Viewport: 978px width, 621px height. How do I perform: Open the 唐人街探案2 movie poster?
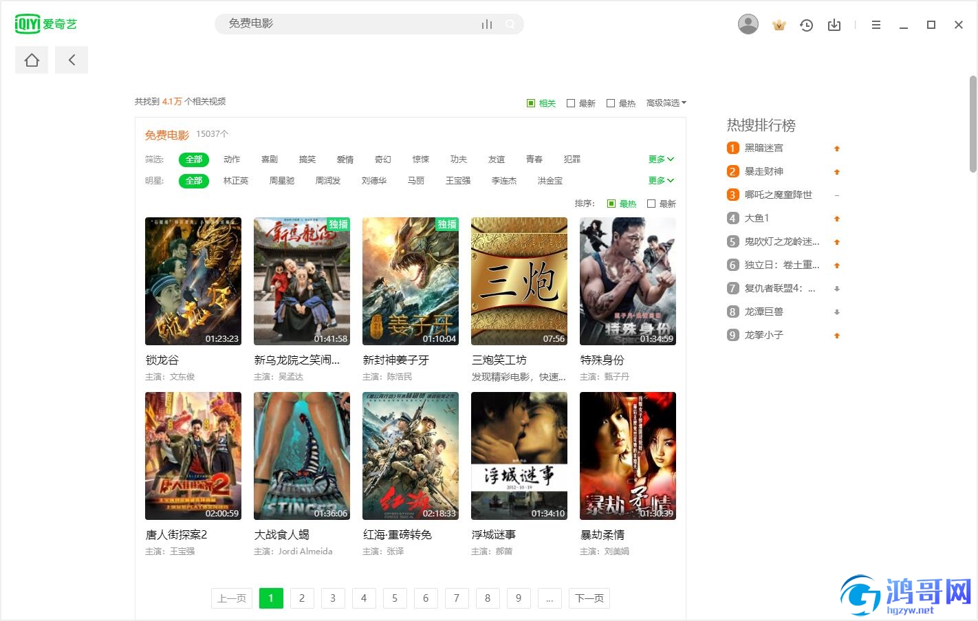(x=193, y=456)
